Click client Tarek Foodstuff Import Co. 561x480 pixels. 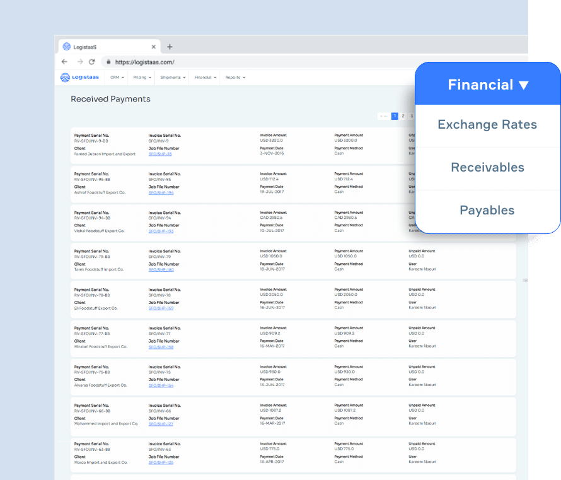pos(99,269)
